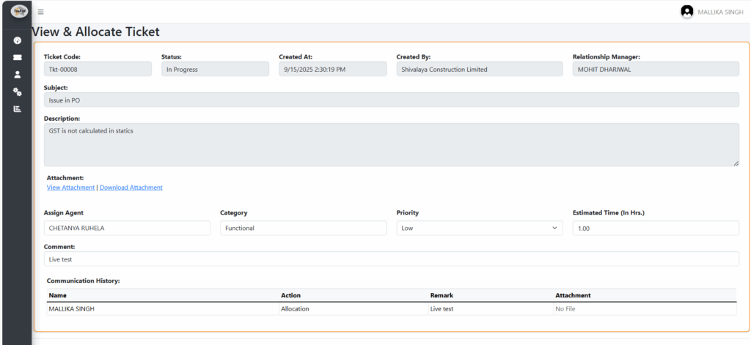Click the View Attachment link
Viewport: 751px width, 345px height.
click(x=70, y=188)
